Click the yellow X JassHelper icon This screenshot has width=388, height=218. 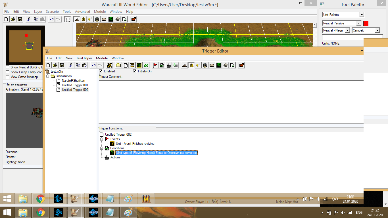pos(110,65)
